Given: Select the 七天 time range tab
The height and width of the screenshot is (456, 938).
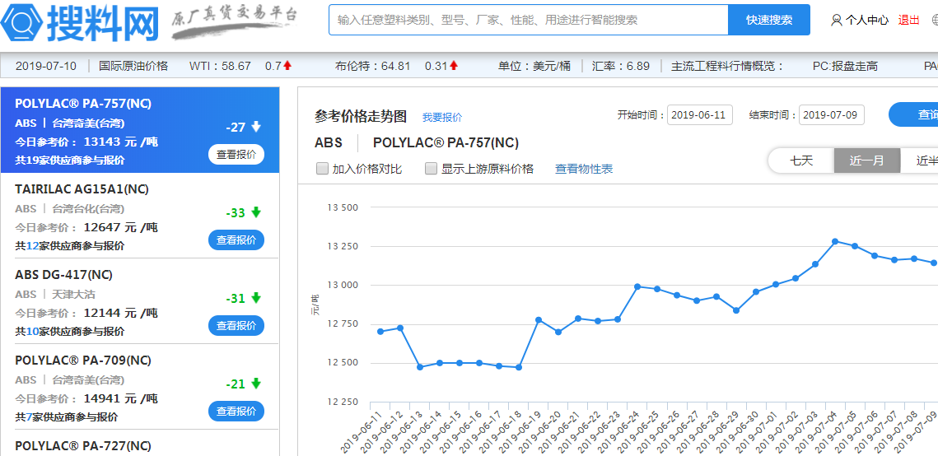Looking at the screenshot, I should click(801, 161).
